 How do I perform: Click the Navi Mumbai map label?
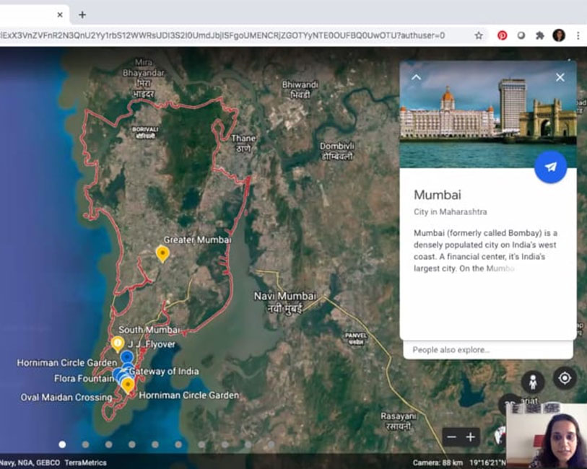[x=285, y=302]
